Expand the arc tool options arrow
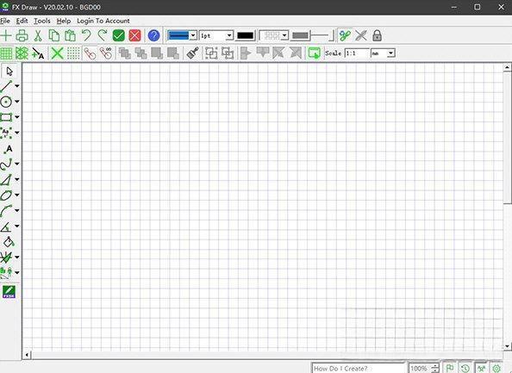Image resolution: width=512 pixels, height=373 pixels. point(16,210)
